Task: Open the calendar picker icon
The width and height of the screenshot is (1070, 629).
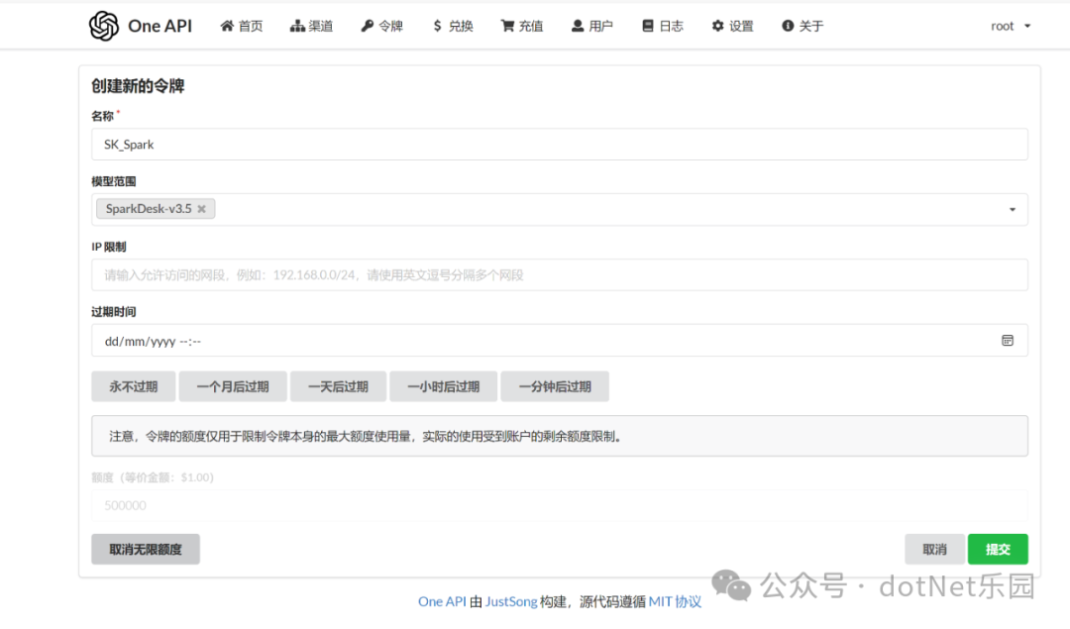Action: (x=1008, y=341)
